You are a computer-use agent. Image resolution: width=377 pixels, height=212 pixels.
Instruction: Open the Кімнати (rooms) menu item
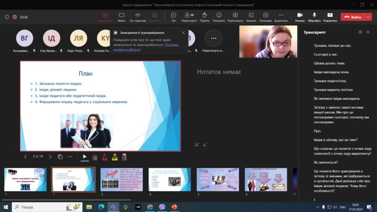251,17
